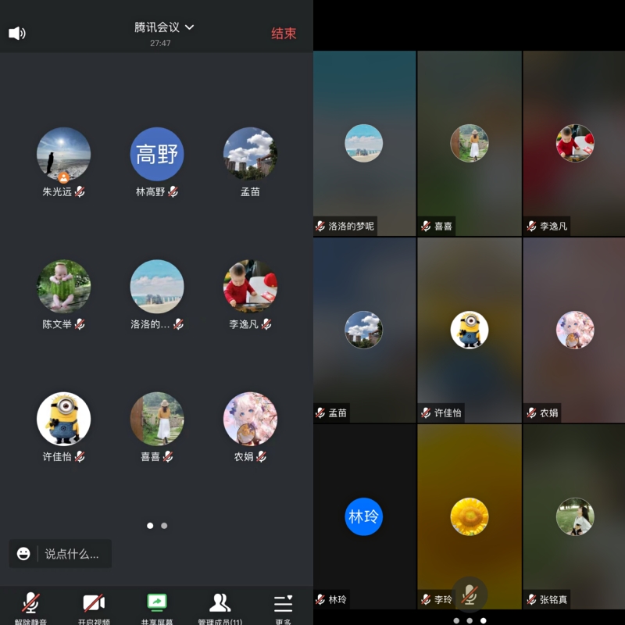Turn on video camera in bottom toolbar
This screenshot has width=625, height=625.
[x=94, y=602]
